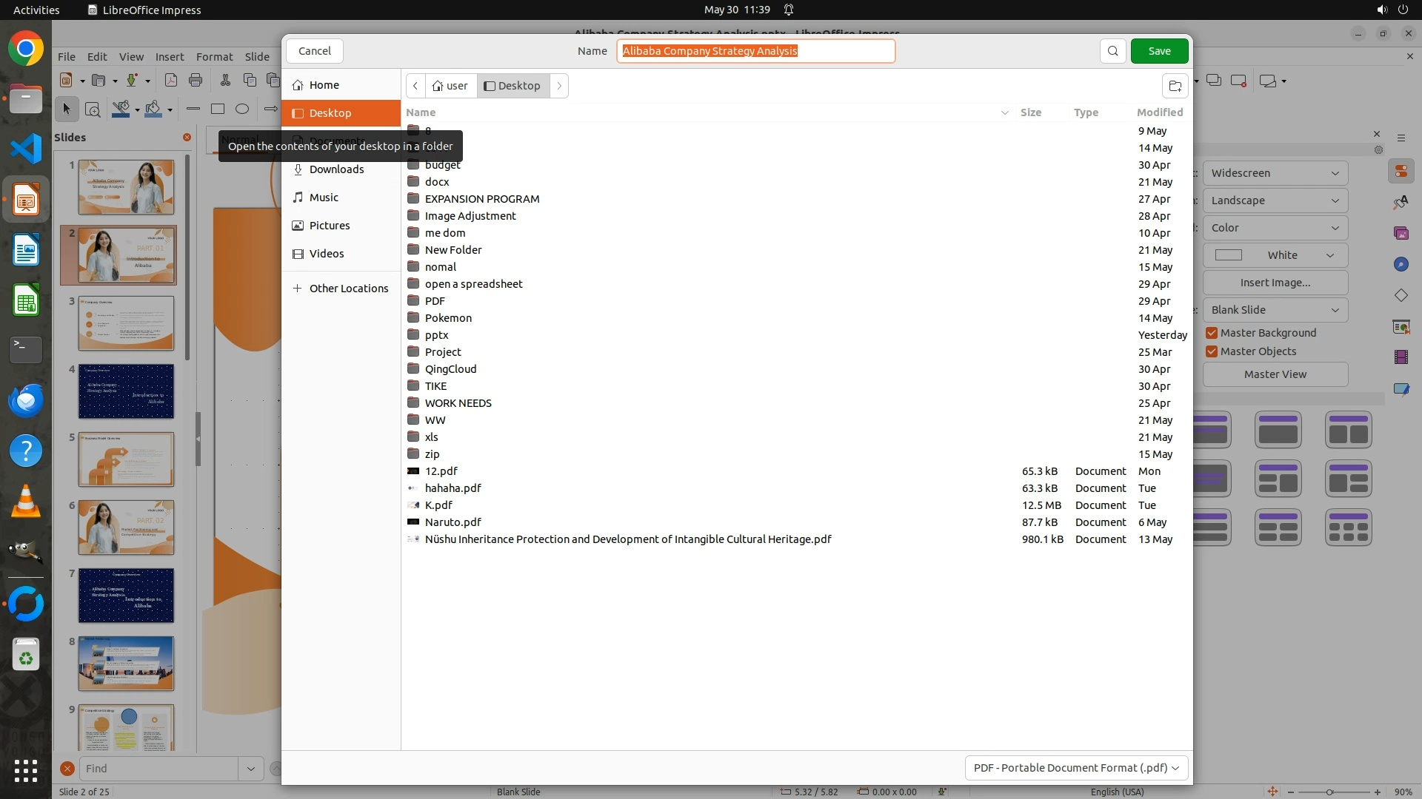Screen dimensions: 1422x799
Task: Click the print icon in toolbar
Action: [x=196, y=81]
